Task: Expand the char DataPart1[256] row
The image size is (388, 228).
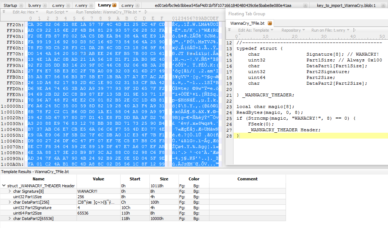Action: point(9,202)
